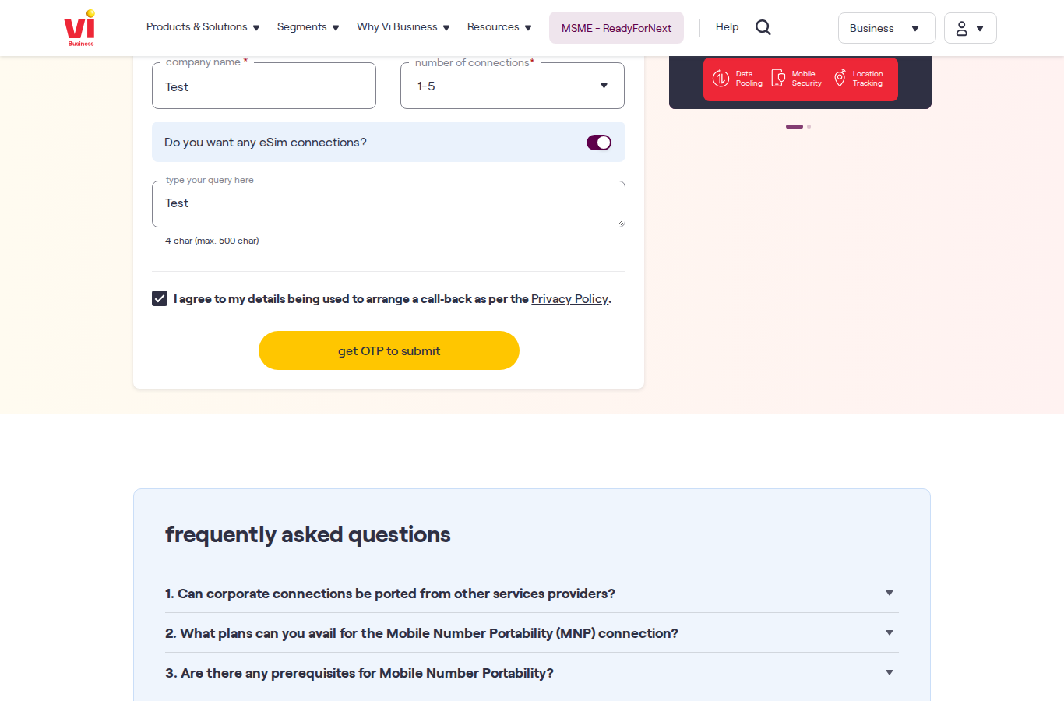
Task: Click the Data Pooling icon
Action: (720, 79)
